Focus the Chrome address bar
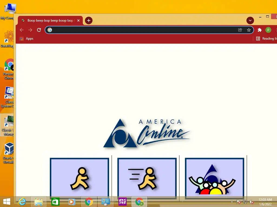Screen dimensions: 277x207 [x=149, y=30]
